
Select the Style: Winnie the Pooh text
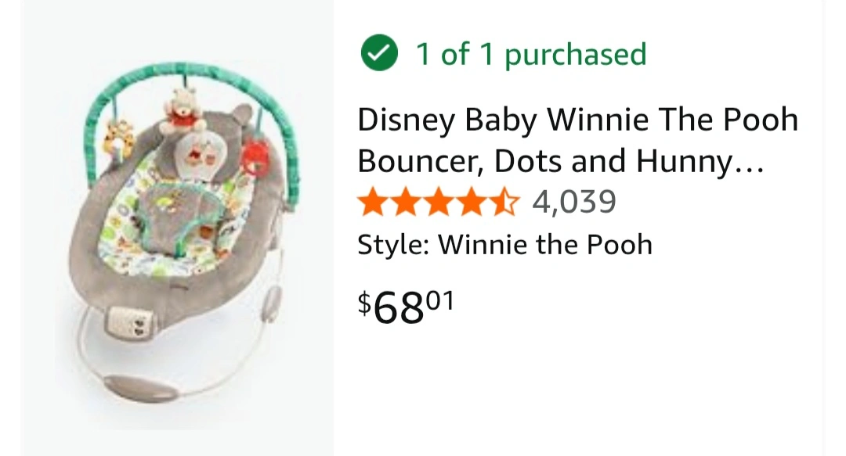pos(504,245)
